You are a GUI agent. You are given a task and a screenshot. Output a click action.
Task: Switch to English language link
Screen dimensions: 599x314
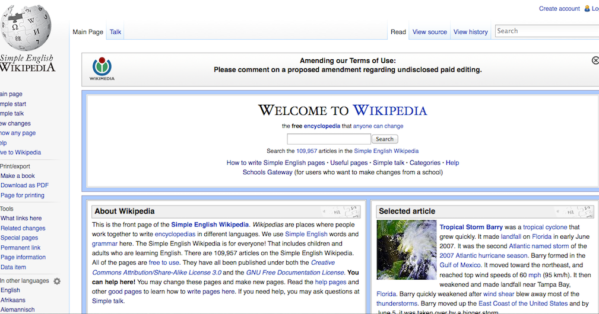coord(10,290)
